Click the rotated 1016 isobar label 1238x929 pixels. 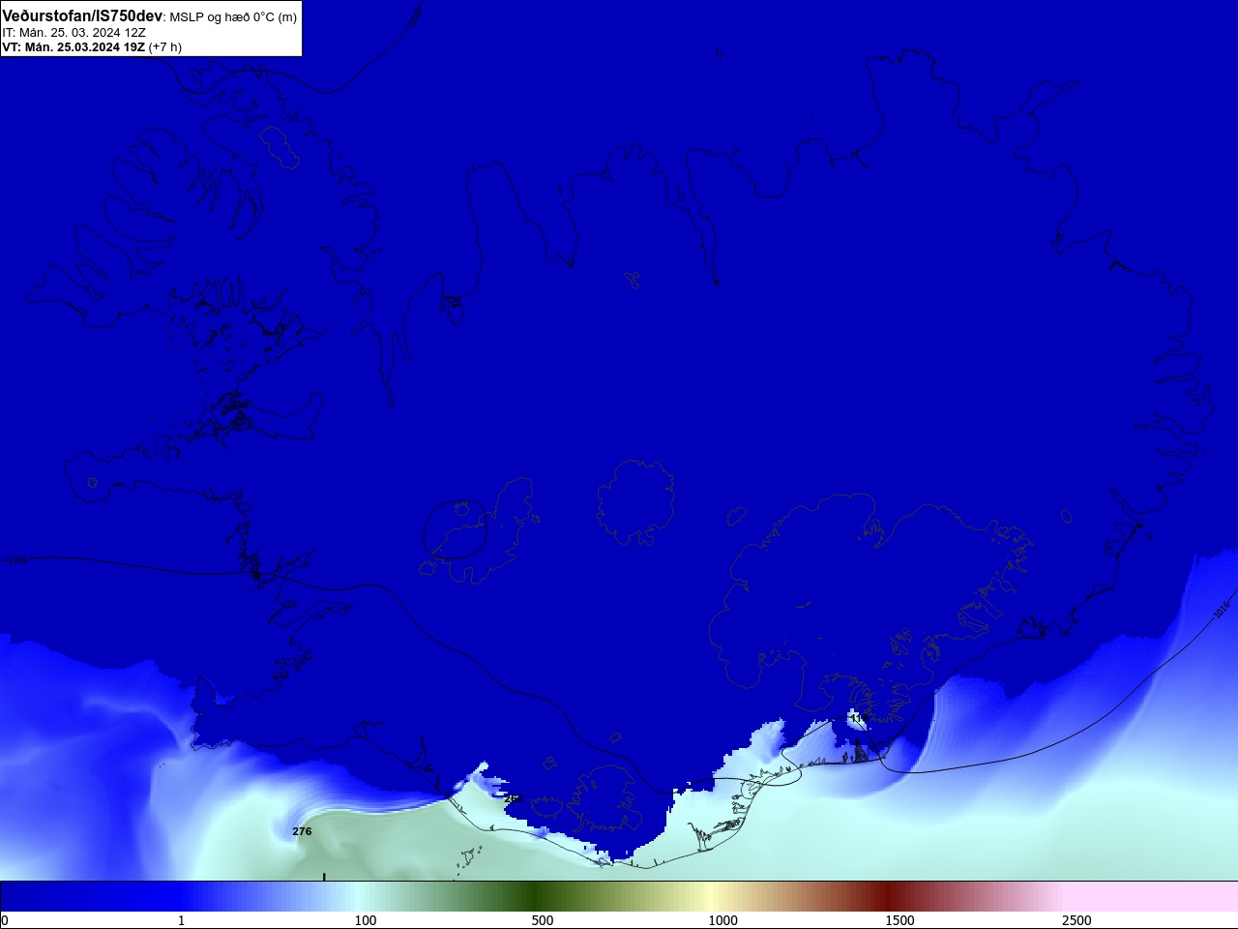pyautogui.click(x=1221, y=609)
